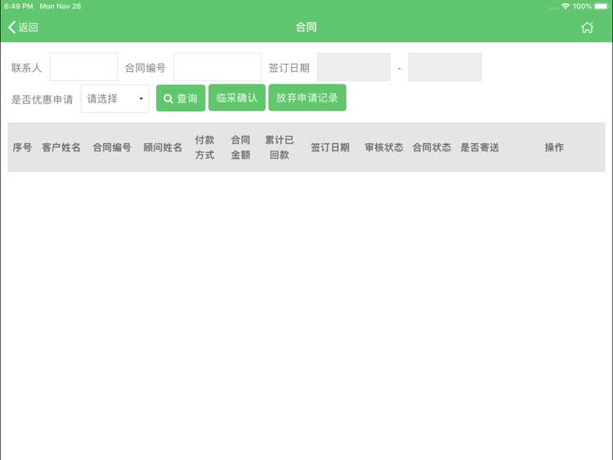The image size is (613, 460).
Task: Tap the home icon in header
Action: click(x=587, y=27)
